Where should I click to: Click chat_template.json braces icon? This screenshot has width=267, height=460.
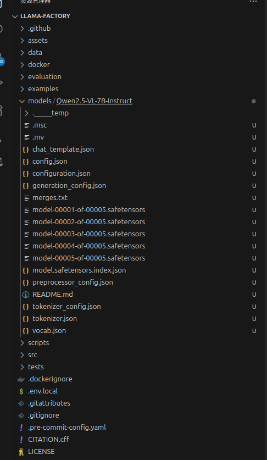tap(26, 149)
